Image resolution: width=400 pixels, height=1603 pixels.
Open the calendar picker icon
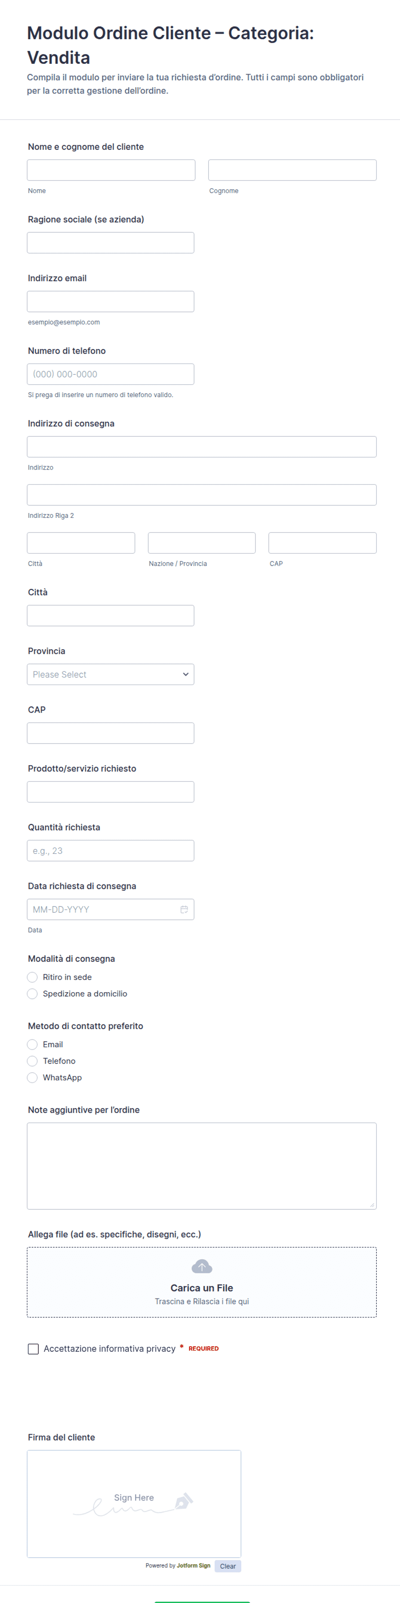tap(184, 909)
